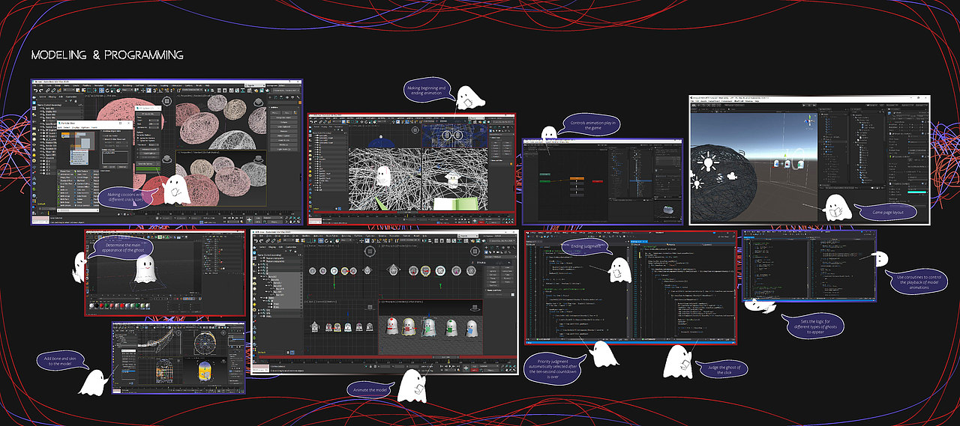This screenshot has width=960, height=426.
Task: Open the key filter dropdown beside Auto Key in ghost animation window
Action: (x=489, y=366)
